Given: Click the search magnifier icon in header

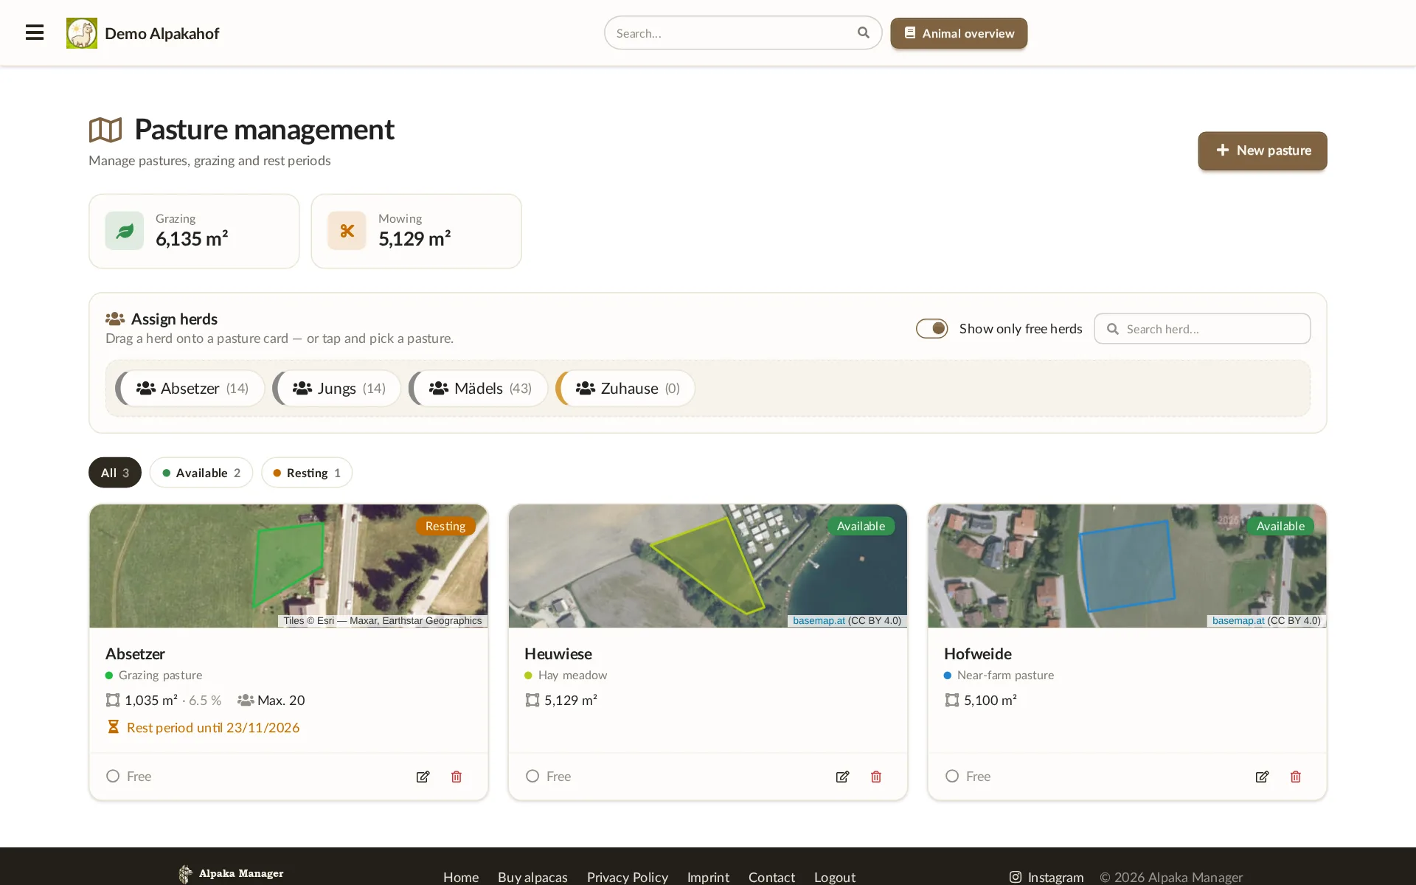Looking at the screenshot, I should point(864,32).
